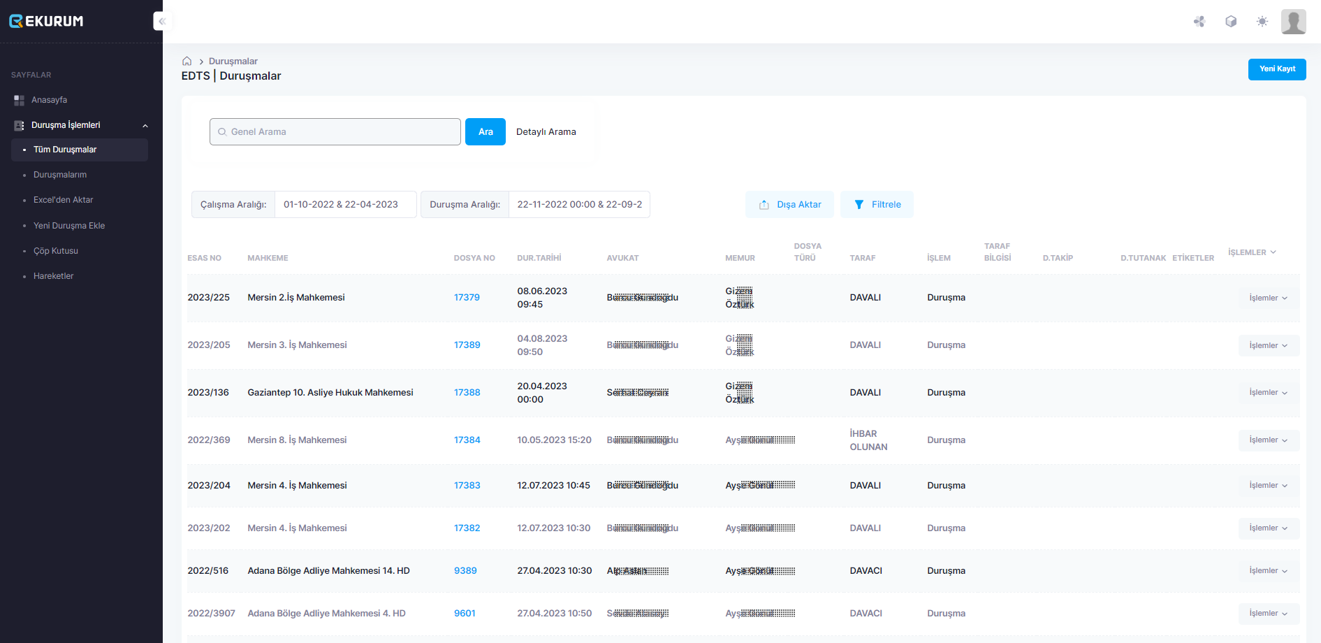
Task: Expand the İŞLEMLER column header dropdown
Action: (x=1252, y=252)
